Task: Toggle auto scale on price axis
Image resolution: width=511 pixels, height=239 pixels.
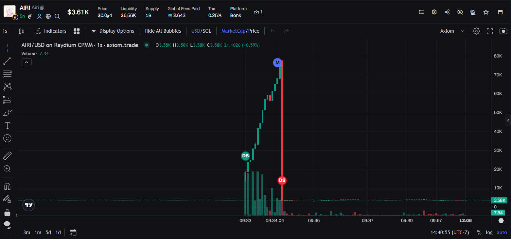Action: [502, 232]
